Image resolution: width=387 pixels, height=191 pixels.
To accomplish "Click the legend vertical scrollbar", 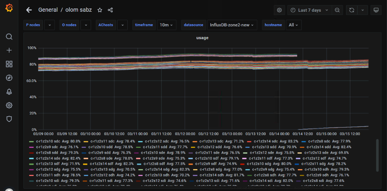I will (x=377, y=155).
